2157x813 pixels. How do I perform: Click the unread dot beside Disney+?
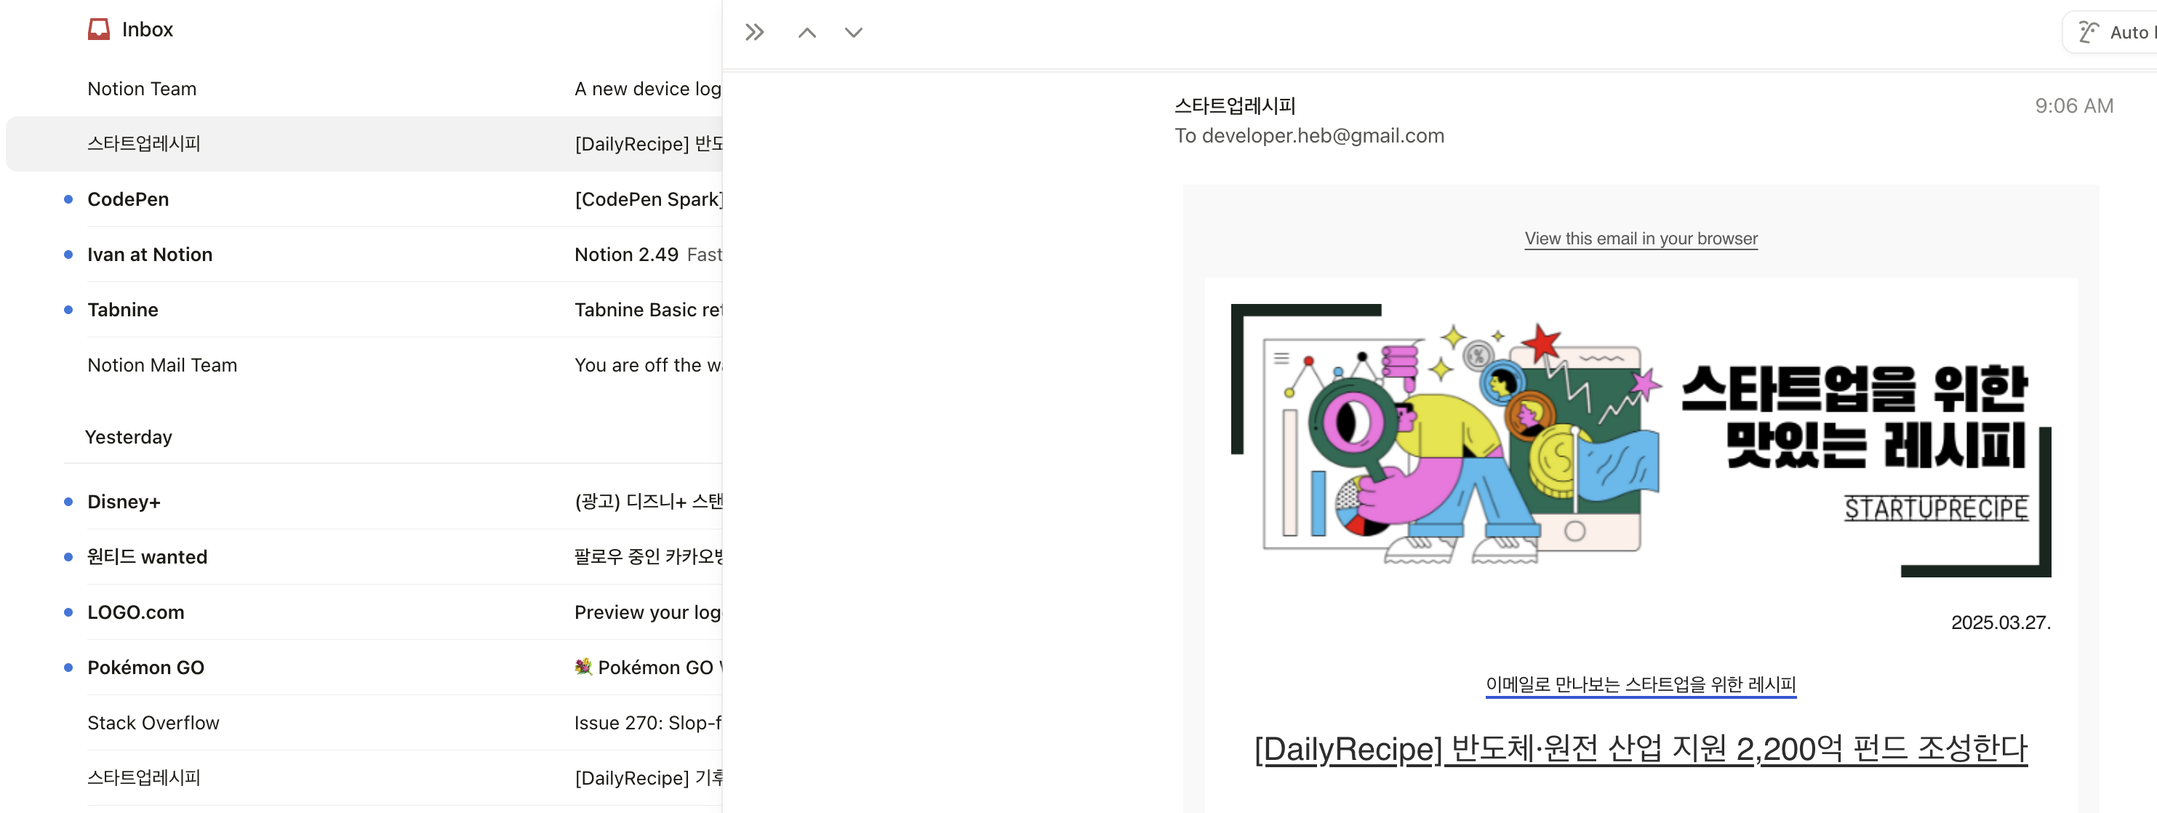click(68, 502)
